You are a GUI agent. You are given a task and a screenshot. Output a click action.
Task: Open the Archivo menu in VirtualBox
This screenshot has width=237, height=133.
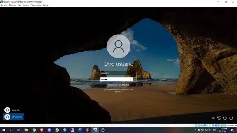pos(4,5)
